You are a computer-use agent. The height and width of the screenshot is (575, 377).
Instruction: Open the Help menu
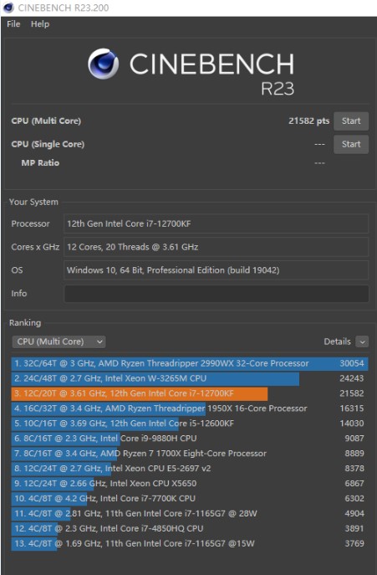point(40,24)
